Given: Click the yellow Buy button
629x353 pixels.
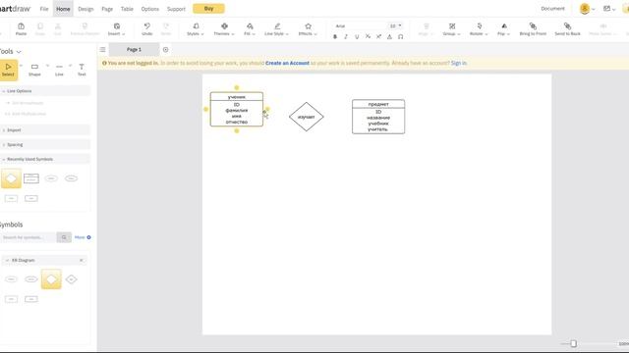Looking at the screenshot, I should [208, 9].
